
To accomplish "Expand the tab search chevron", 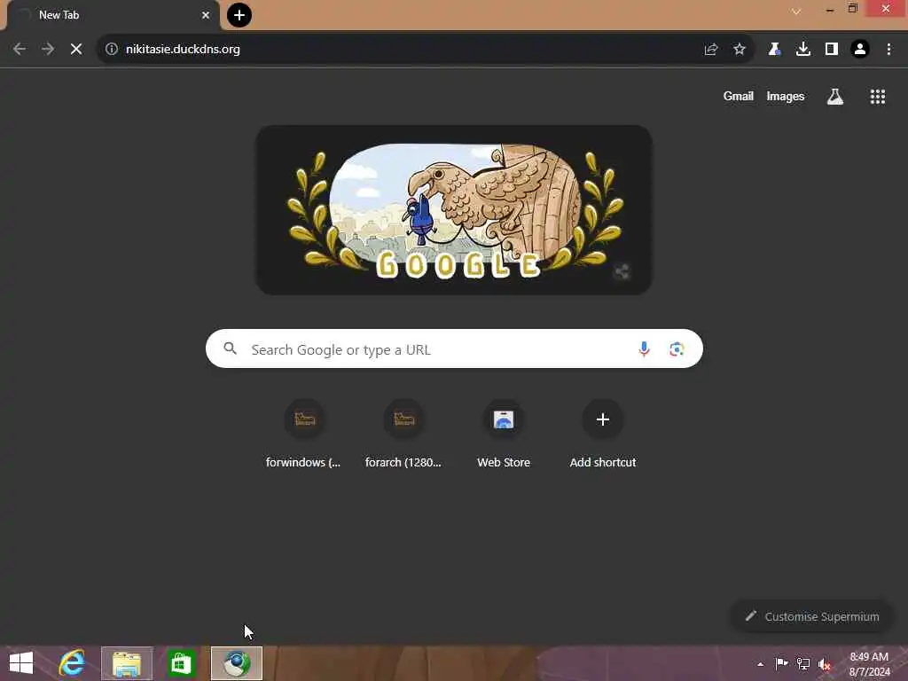I will coord(796,12).
